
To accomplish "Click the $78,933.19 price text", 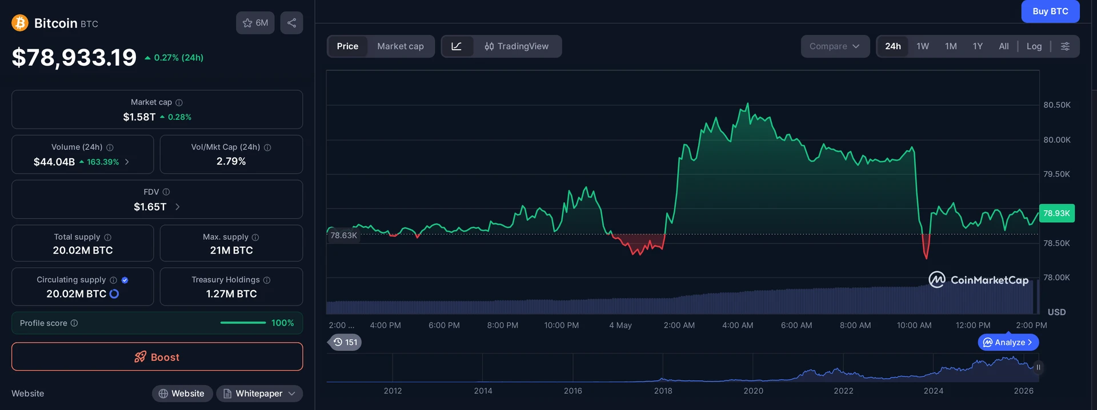I will pos(74,57).
